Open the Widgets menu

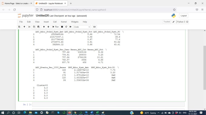pyautogui.click(x=75, y=22)
